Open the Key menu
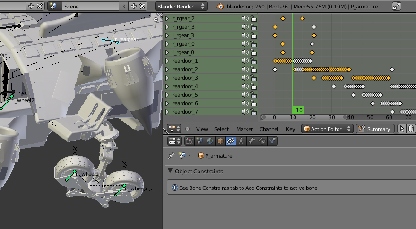 point(290,129)
